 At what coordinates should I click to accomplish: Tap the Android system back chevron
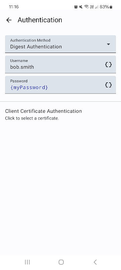point(95,262)
